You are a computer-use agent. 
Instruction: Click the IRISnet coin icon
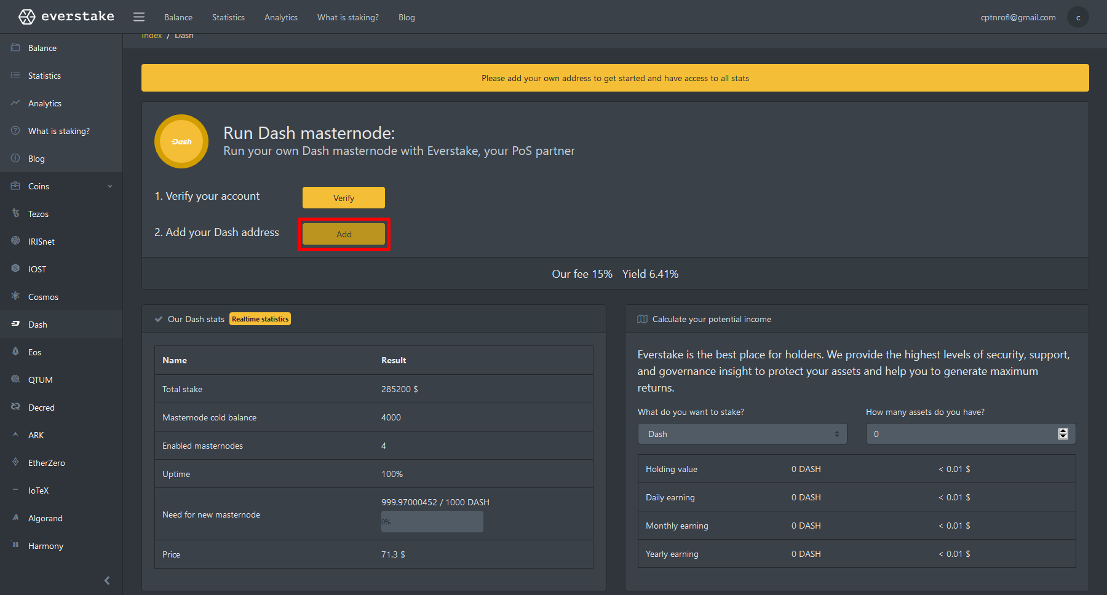(x=15, y=241)
